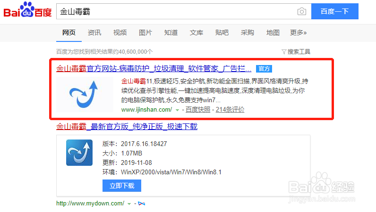Click the 金山毒霸 software icon in download card
The image size is (376, 212).
point(79,153)
